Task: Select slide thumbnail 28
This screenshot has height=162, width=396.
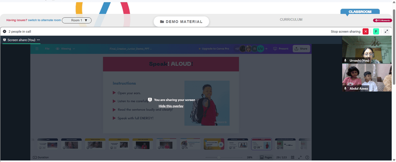Action: click(238, 144)
